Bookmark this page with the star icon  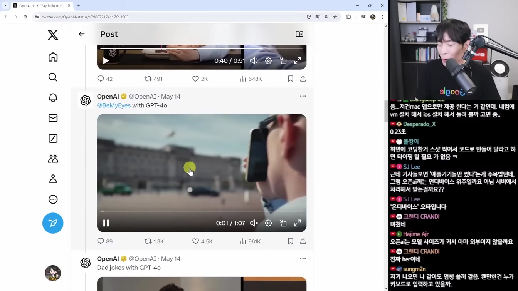click(335, 17)
